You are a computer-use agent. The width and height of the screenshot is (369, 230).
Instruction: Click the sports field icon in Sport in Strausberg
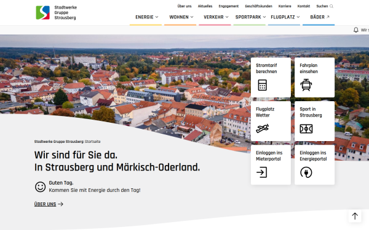pyautogui.click(x=306, y=129)
